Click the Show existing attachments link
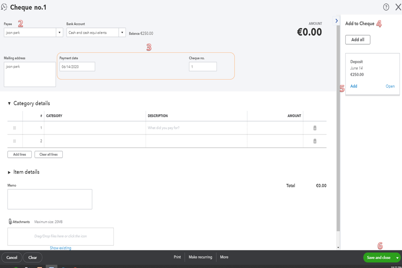Image resolution: width=402 pixels, height=268 pixels. 60,248
